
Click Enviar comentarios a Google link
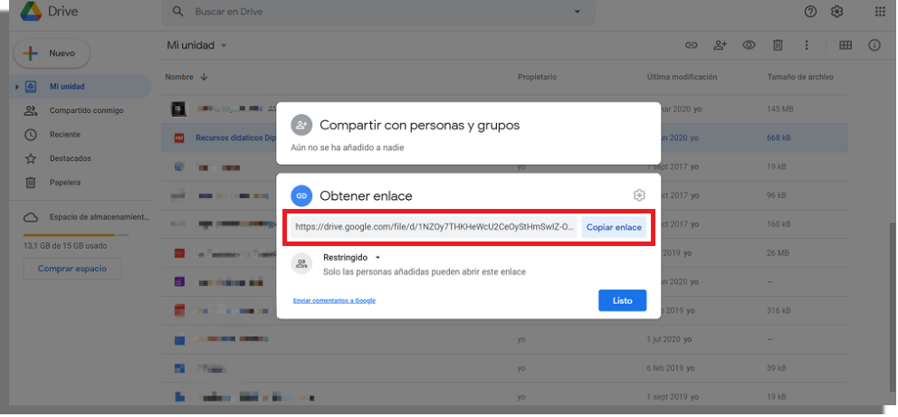click(334, 300)
